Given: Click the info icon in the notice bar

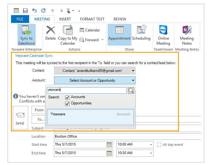Looking at the screenshot, I should pyautogui.click(x=16, y=96).
